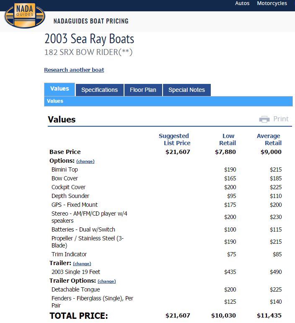Click the $125 Fenders low retail value

pyautogui.click(x=230, y=302)
